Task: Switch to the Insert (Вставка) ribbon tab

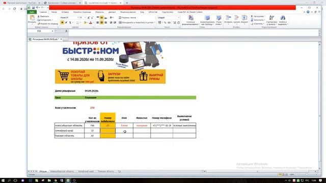Action: tap(65, 12)
